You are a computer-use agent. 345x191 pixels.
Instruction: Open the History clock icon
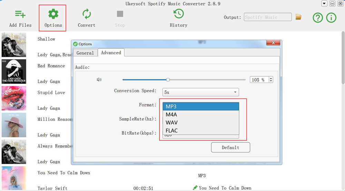tap(178, 14)
